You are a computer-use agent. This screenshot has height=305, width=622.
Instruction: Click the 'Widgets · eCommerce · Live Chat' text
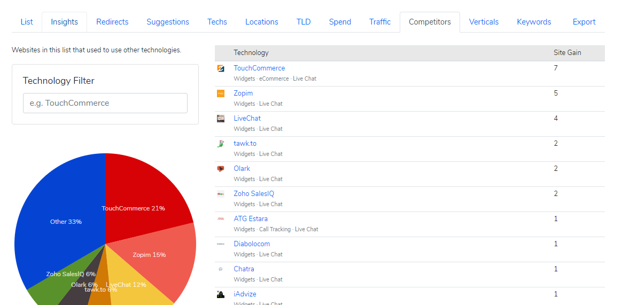coord(275,79)
